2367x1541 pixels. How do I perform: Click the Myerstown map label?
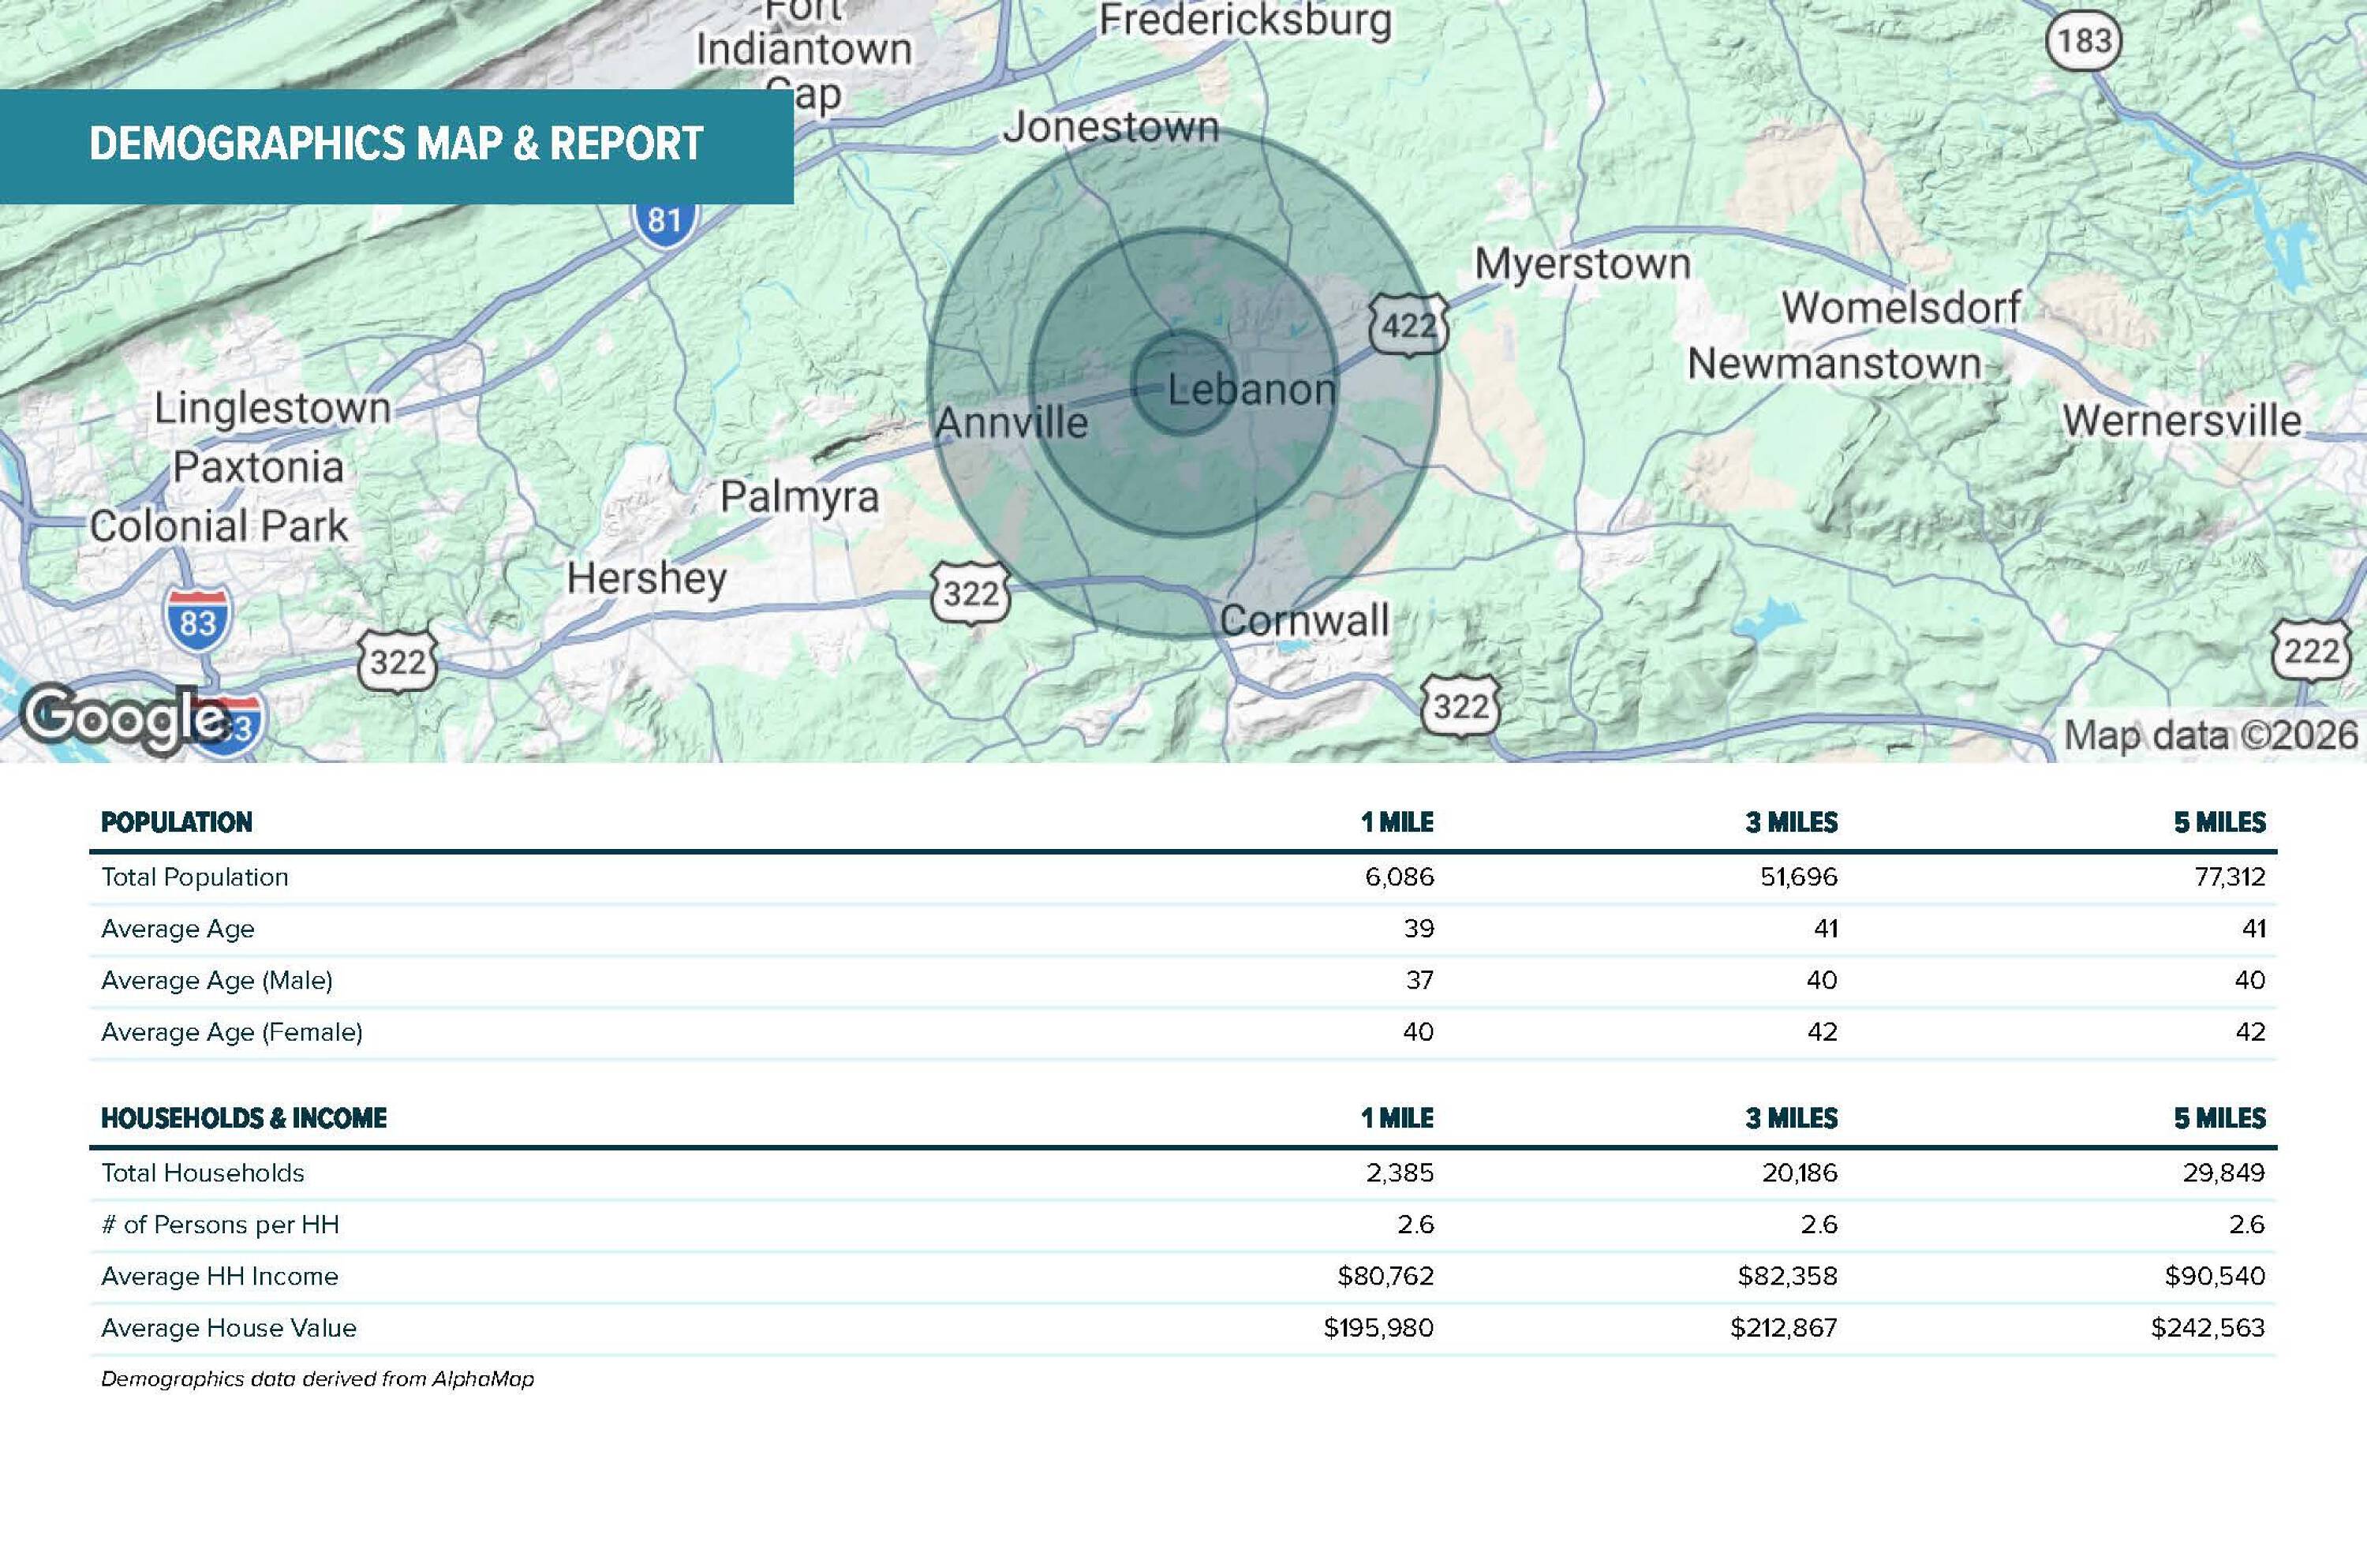pos(1582,264)
